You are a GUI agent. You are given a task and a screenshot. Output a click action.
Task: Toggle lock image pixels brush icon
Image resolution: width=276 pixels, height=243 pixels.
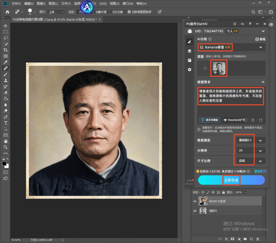[x=208, y=193]
